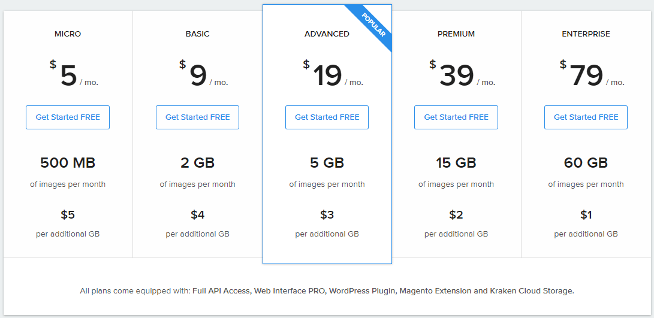
Task: Click Full API Access in footer note
Action: click(x=221, y=291)
